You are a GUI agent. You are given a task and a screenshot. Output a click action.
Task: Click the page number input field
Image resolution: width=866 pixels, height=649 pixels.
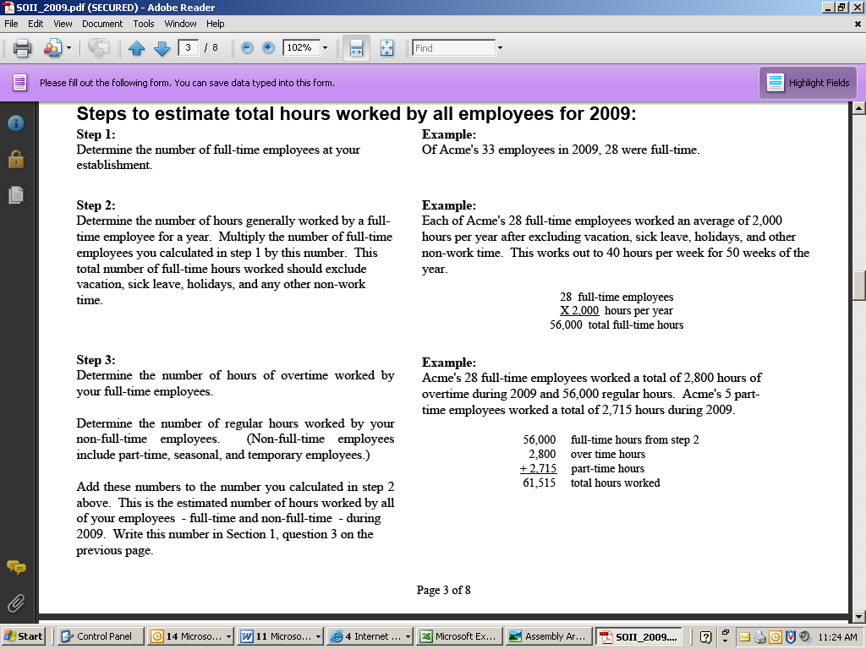coord(189,48)
